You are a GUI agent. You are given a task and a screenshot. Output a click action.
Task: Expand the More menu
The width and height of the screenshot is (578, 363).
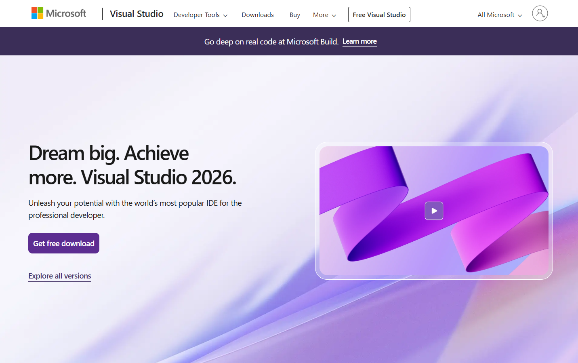tap(325, 15)
